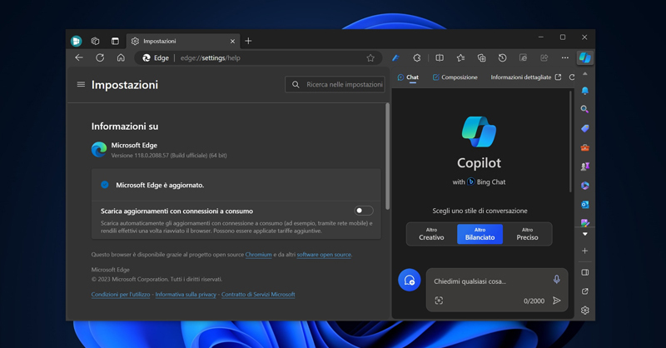Screen dimensions: 666x348
Task: Open Informativa sulla privacy link
Action: [x=186, y=294]
